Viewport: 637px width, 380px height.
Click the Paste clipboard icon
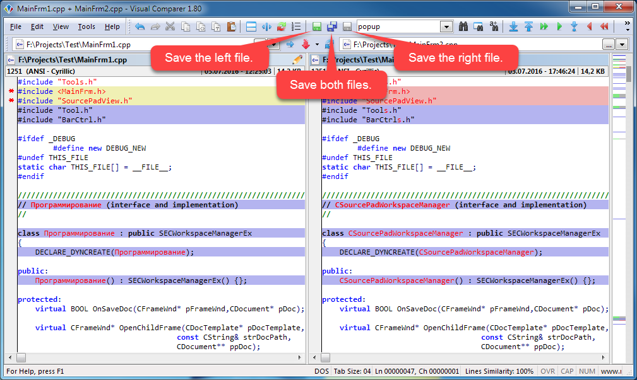231,27
